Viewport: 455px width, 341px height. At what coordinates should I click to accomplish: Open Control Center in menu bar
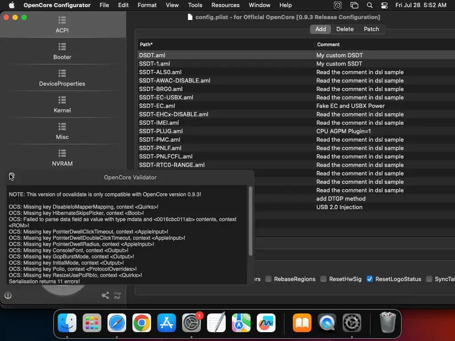coord(384,5)
